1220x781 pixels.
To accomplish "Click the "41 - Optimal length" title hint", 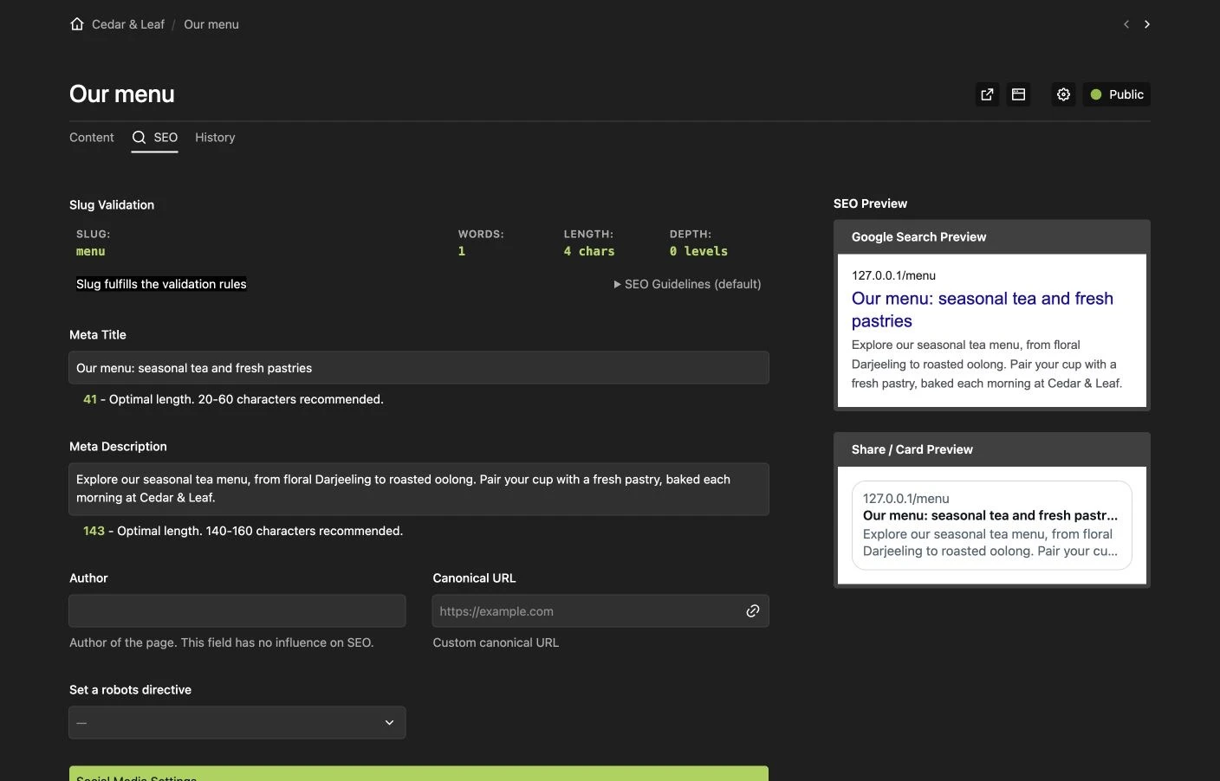I will (233, 399).
